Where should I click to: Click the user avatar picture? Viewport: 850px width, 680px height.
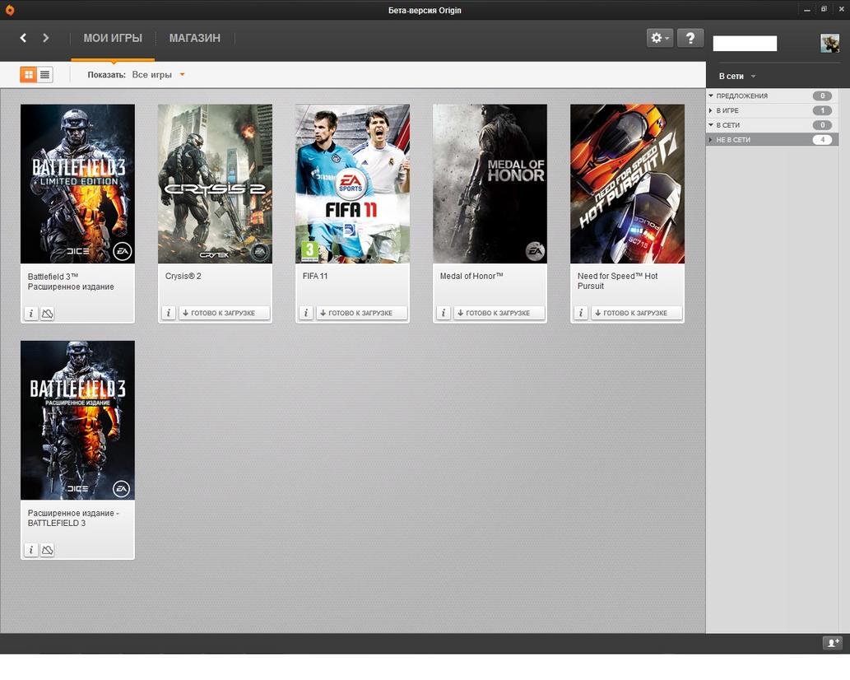[829, 43]
